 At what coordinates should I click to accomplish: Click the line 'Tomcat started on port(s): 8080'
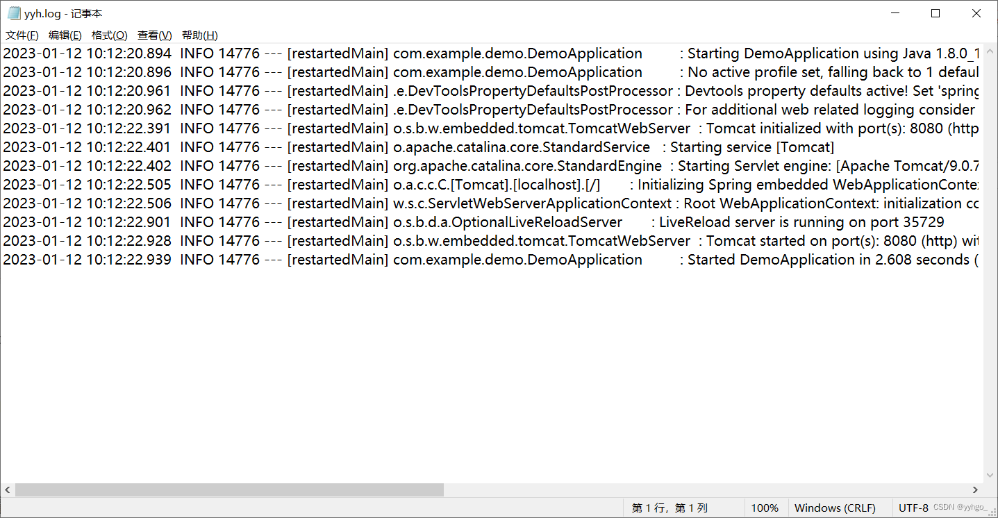(x=491, y=241)
